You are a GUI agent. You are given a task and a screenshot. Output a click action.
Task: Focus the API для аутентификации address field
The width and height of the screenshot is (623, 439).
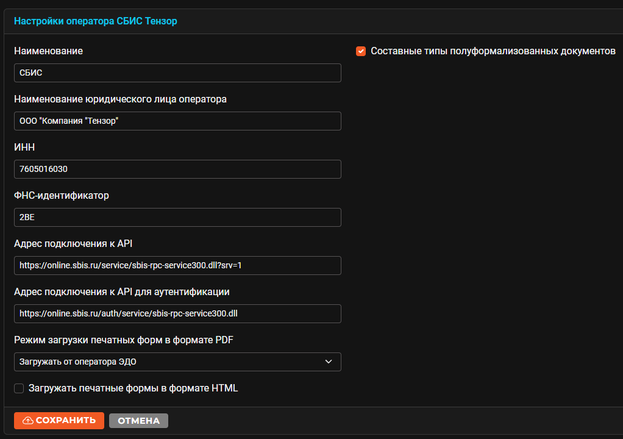(x=177, y=313)
